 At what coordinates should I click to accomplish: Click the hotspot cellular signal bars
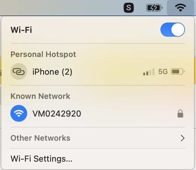pyautogui.click(x=149, y=72)
